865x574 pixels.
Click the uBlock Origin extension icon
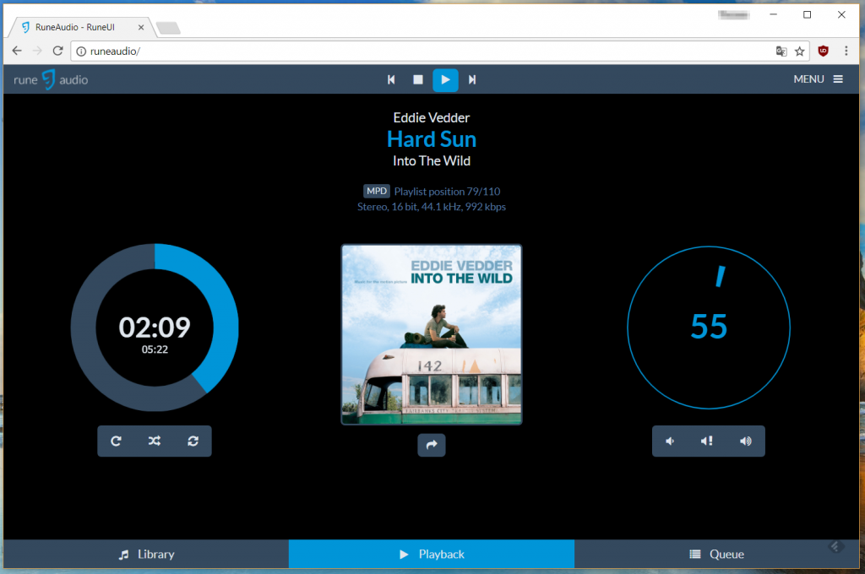(x=823, y=51)
